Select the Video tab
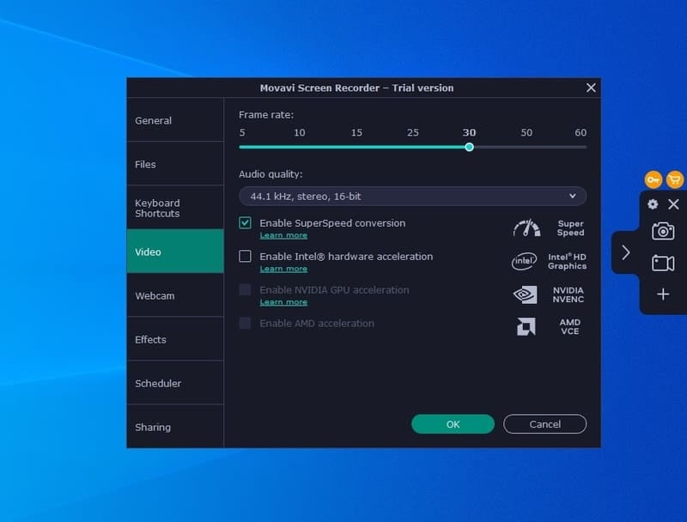 tap(175, 252)
